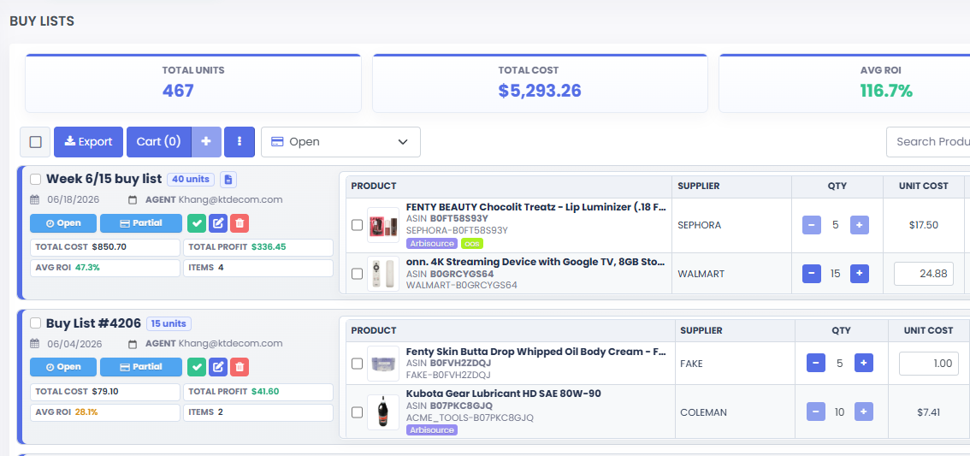Click the green oos tag

click(x=472, y=244)
